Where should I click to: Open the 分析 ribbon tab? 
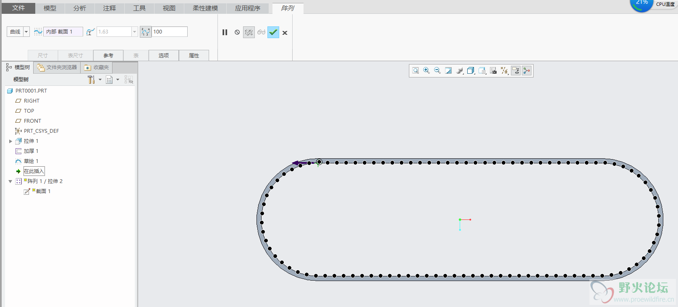[79, 8]
